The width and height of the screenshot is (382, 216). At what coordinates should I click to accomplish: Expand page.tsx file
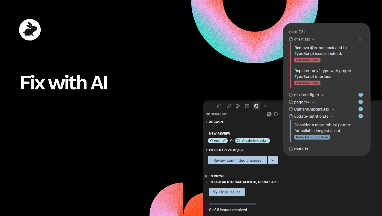point(313,102)
